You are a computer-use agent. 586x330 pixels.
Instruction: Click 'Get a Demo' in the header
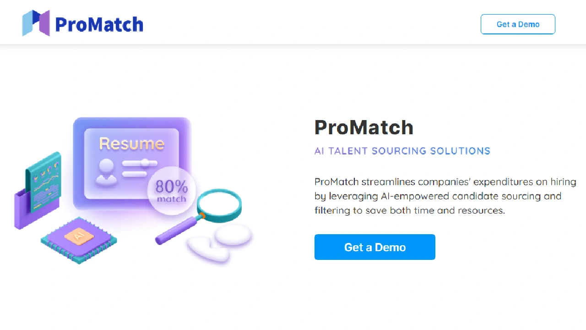[518, 24]
